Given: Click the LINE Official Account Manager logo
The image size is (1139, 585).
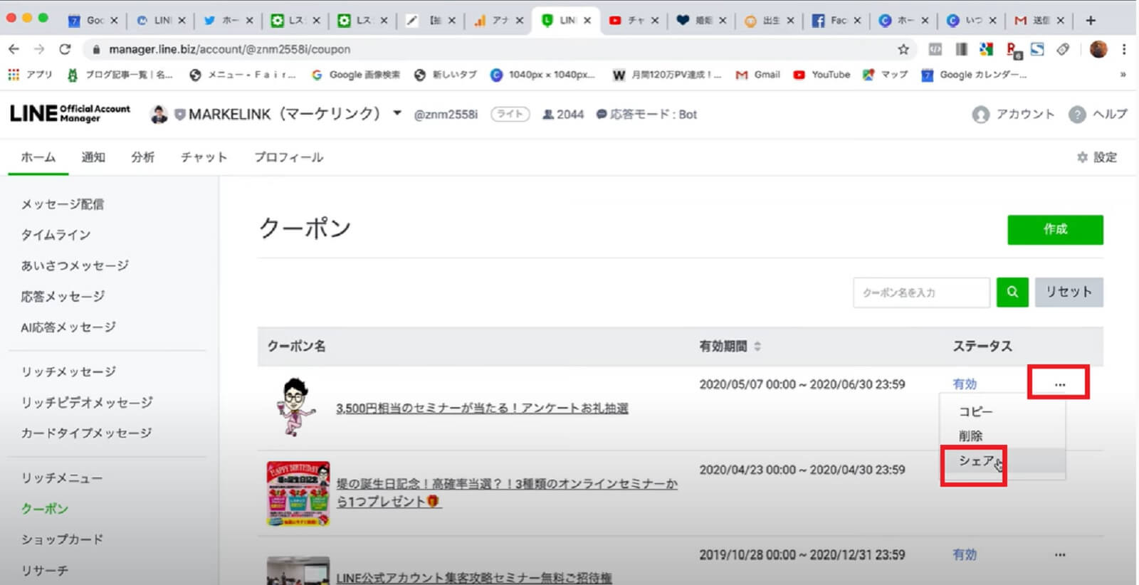Looking at the screenshot, I should click(70, 114).
